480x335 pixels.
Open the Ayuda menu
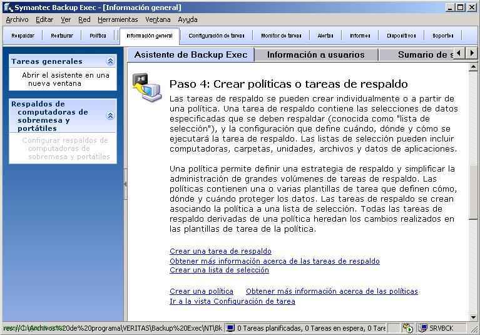tap(188, 19)
